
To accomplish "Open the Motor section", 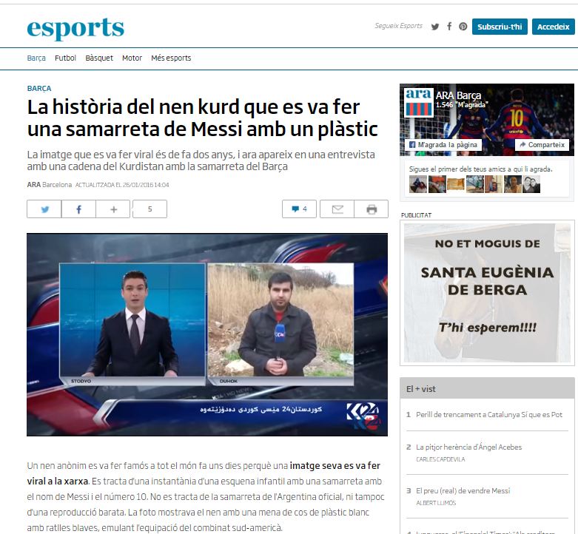I will point(132,58).
